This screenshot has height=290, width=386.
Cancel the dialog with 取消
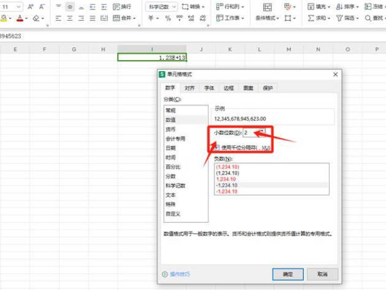[322, 274]
